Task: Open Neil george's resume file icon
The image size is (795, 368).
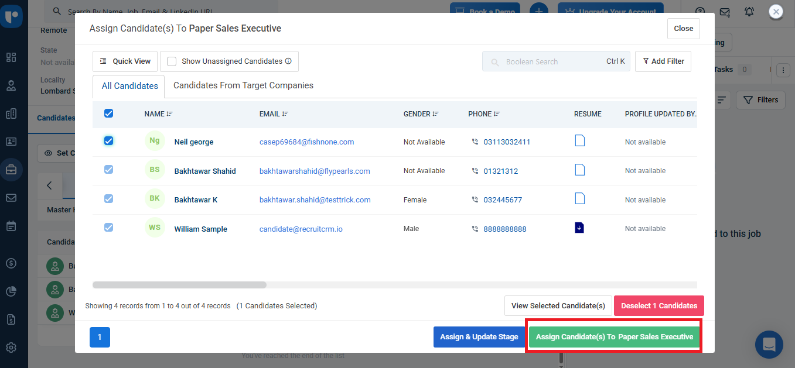Action: (579, 140)
